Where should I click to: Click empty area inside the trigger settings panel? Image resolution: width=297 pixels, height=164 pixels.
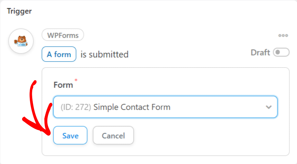(208, 138)
